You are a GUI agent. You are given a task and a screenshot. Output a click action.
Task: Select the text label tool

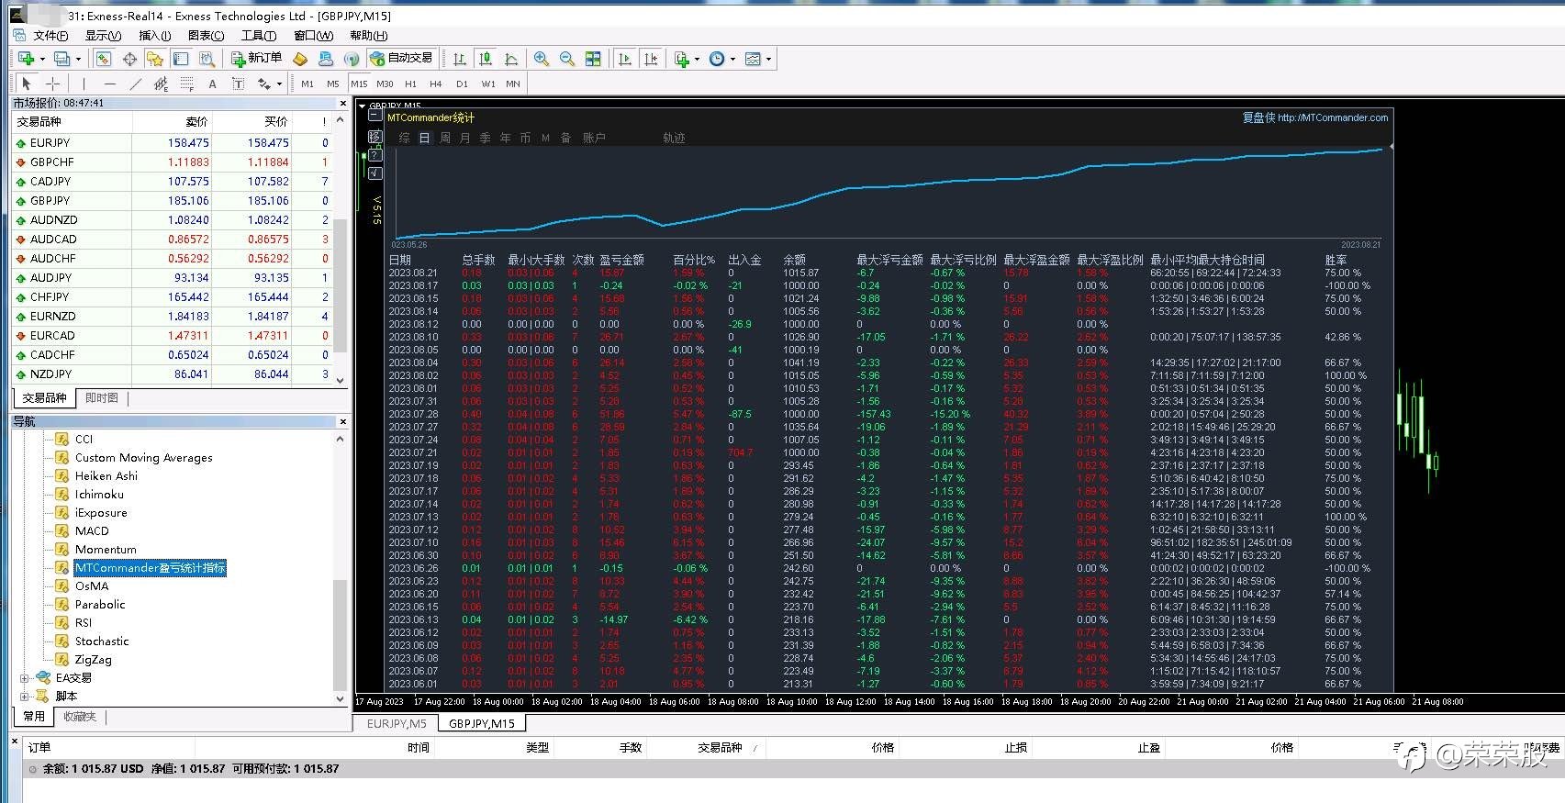coord(238,84)
